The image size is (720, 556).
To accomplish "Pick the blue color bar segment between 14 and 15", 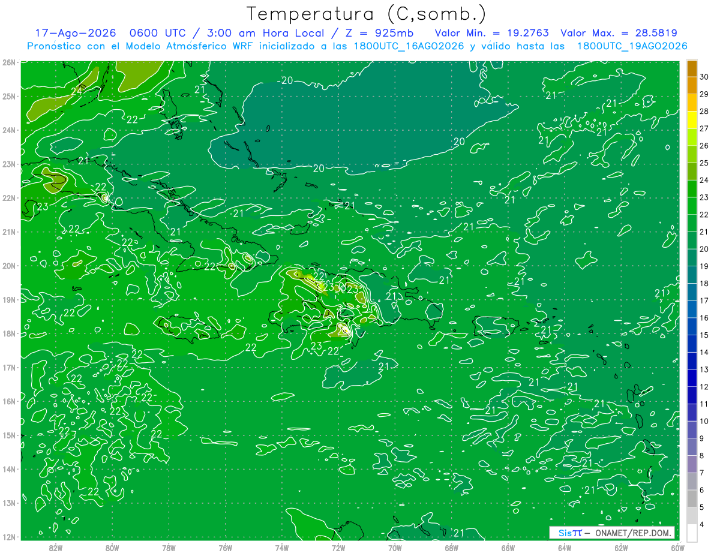I will [692, 344].
